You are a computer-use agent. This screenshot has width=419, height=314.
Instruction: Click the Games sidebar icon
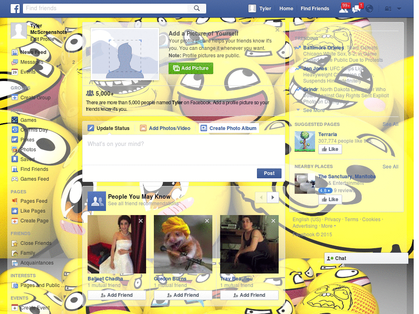(15, 120)
